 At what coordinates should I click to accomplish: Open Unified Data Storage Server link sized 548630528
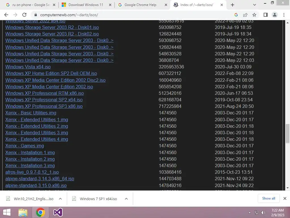point(59,54)
